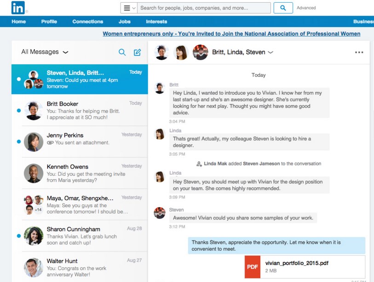Click Kenneth Owens' profile photo
This screenshot has height=282, width=374.
pyautogui.click(x=34, y=174)
